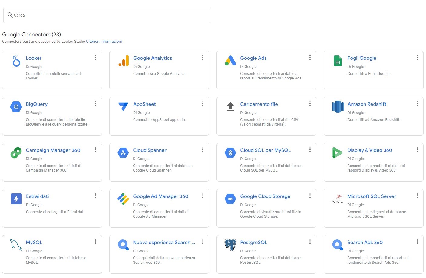Select the Google Cloud Storage title
This screenshot has height=278, width=426.
(x=265, y=196)
